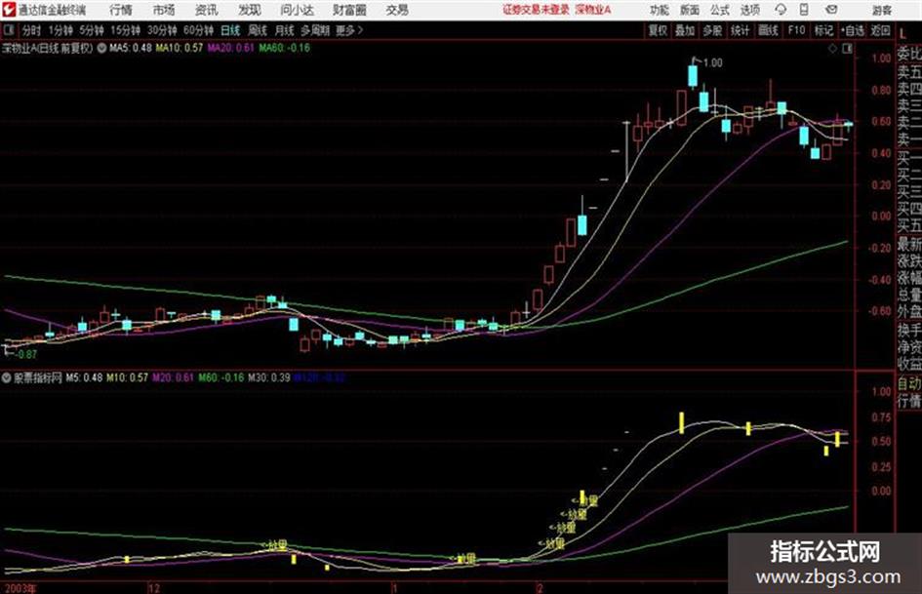Switch to the 30分钟 period tab
This screenshot has width=922, height=594.
pyautogui.click(x=162, y=30)
